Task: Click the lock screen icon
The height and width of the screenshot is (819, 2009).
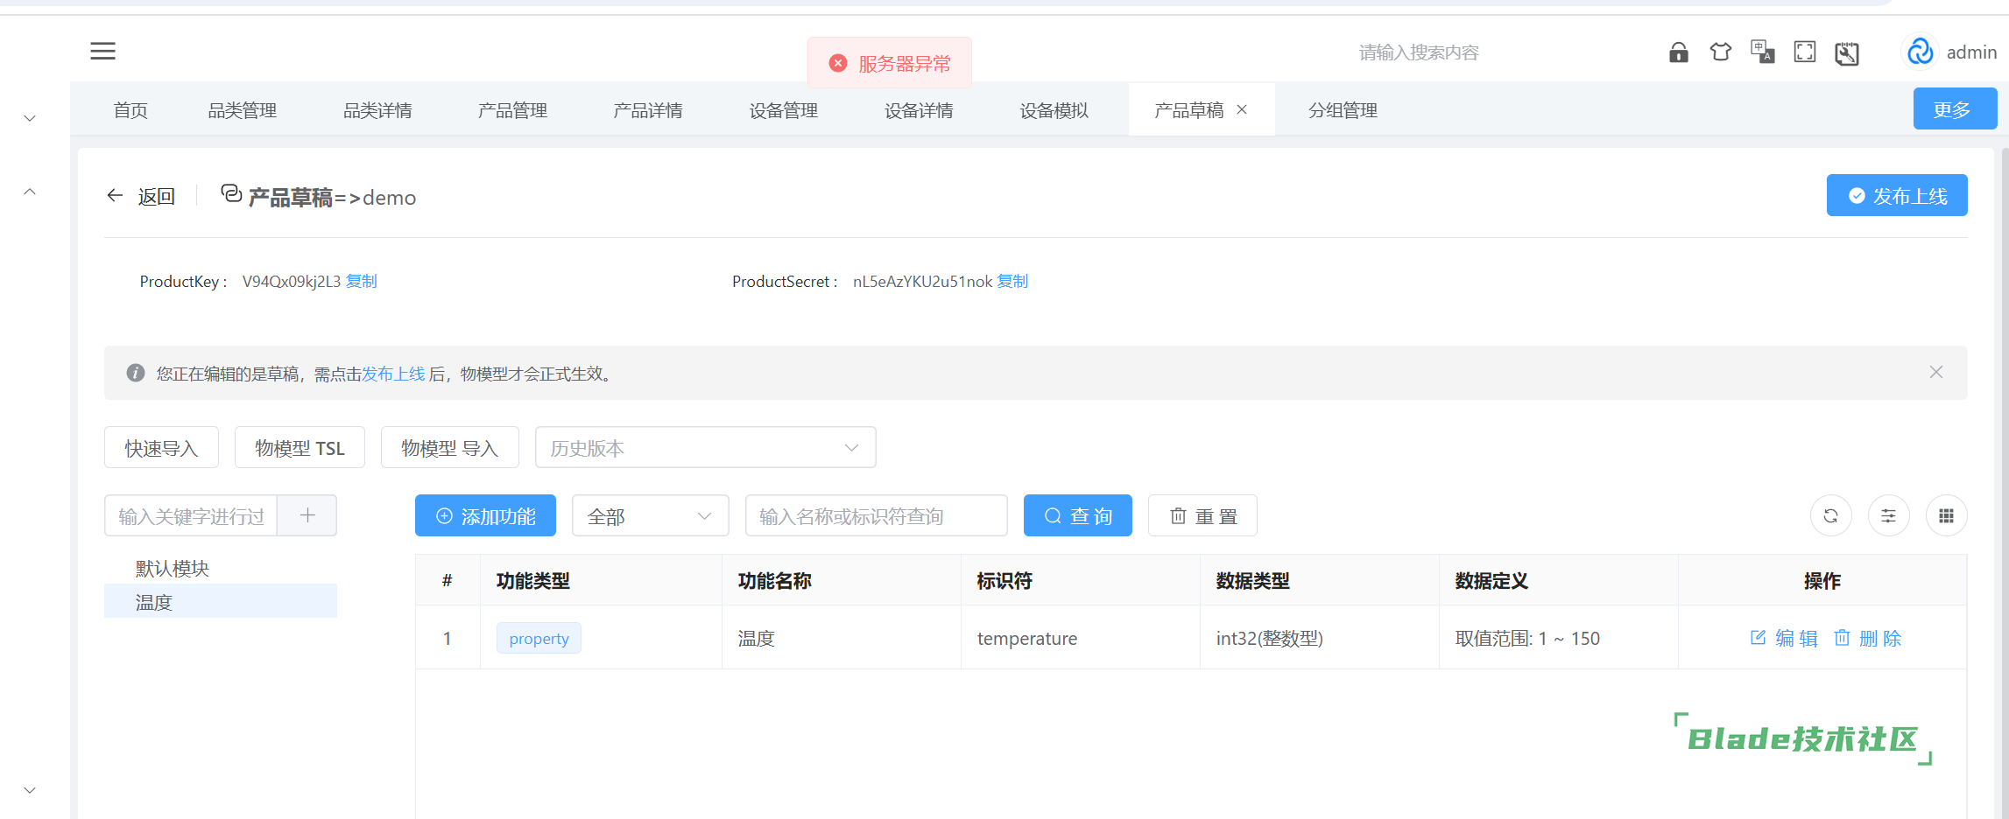Action: [x=1678, y=52]
